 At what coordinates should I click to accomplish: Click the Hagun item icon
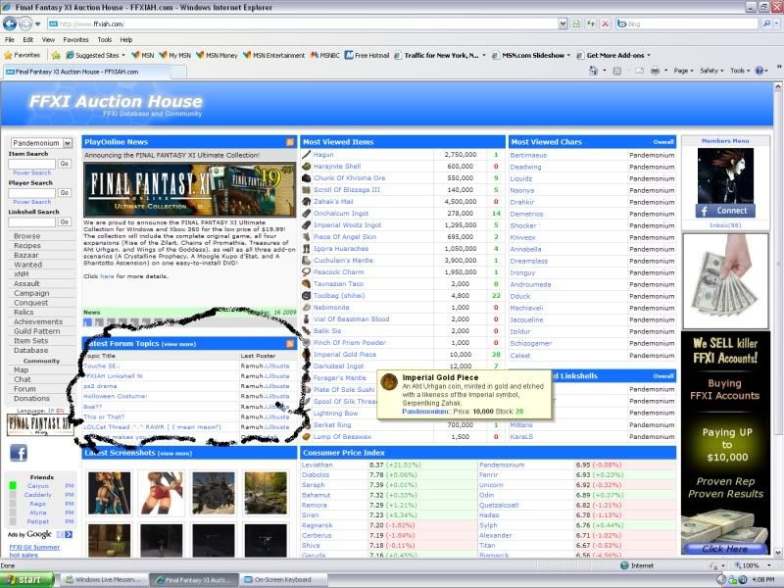tap(307, 155)
